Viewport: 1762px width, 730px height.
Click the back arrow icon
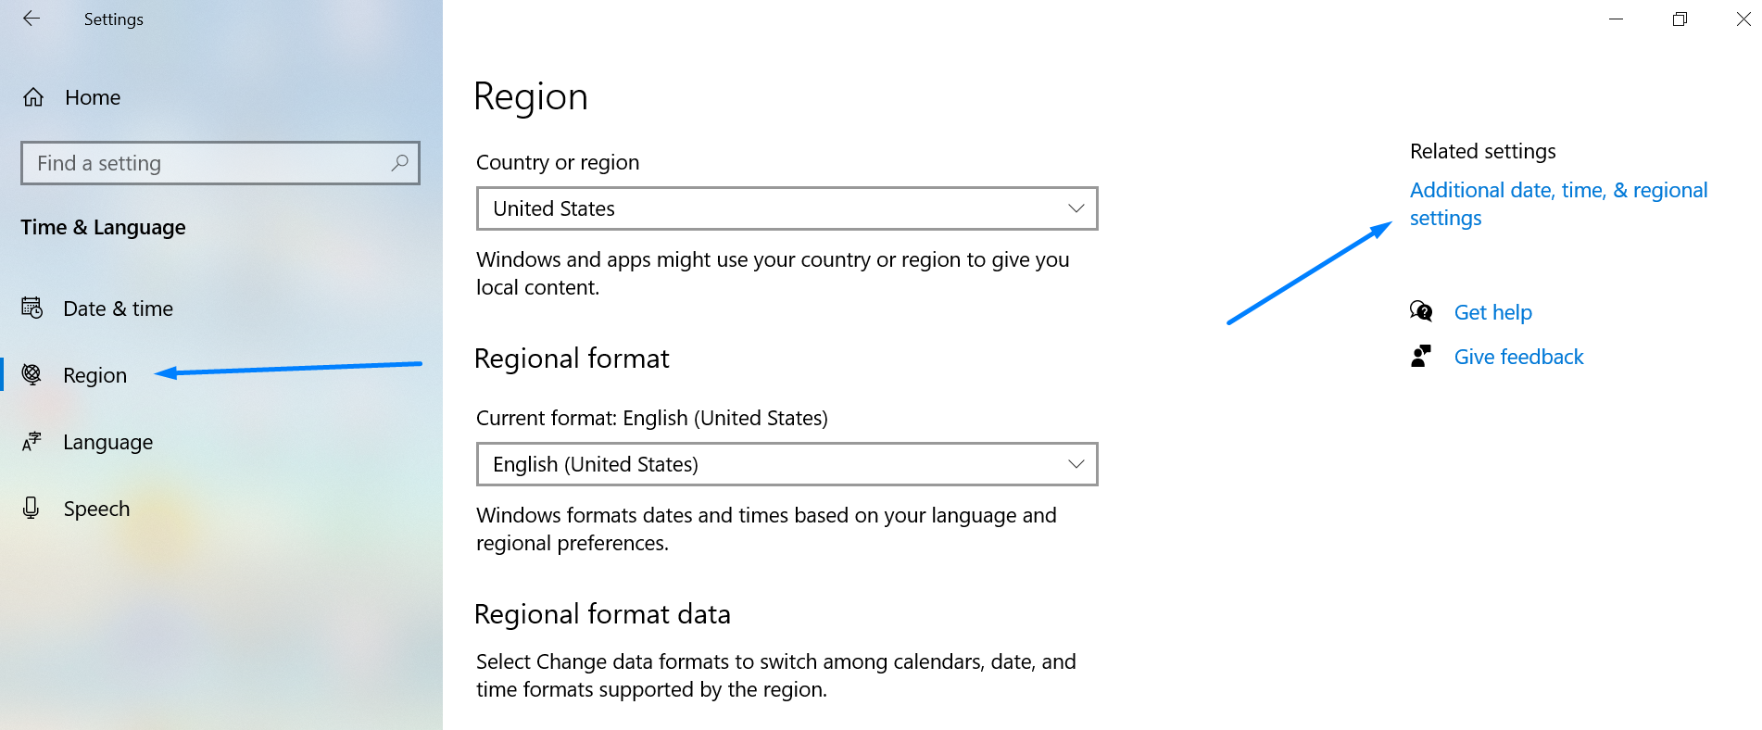coord(31,19)
